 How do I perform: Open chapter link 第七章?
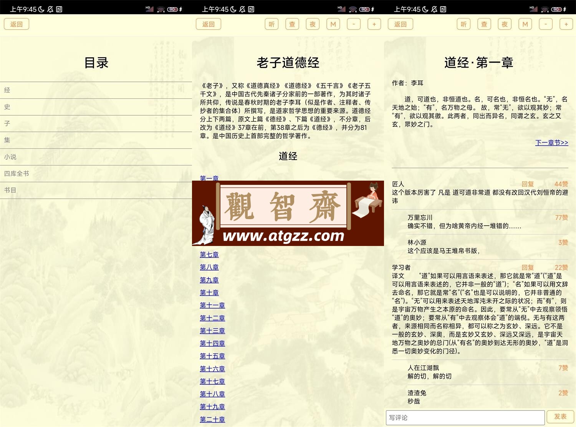pos(209,254)
